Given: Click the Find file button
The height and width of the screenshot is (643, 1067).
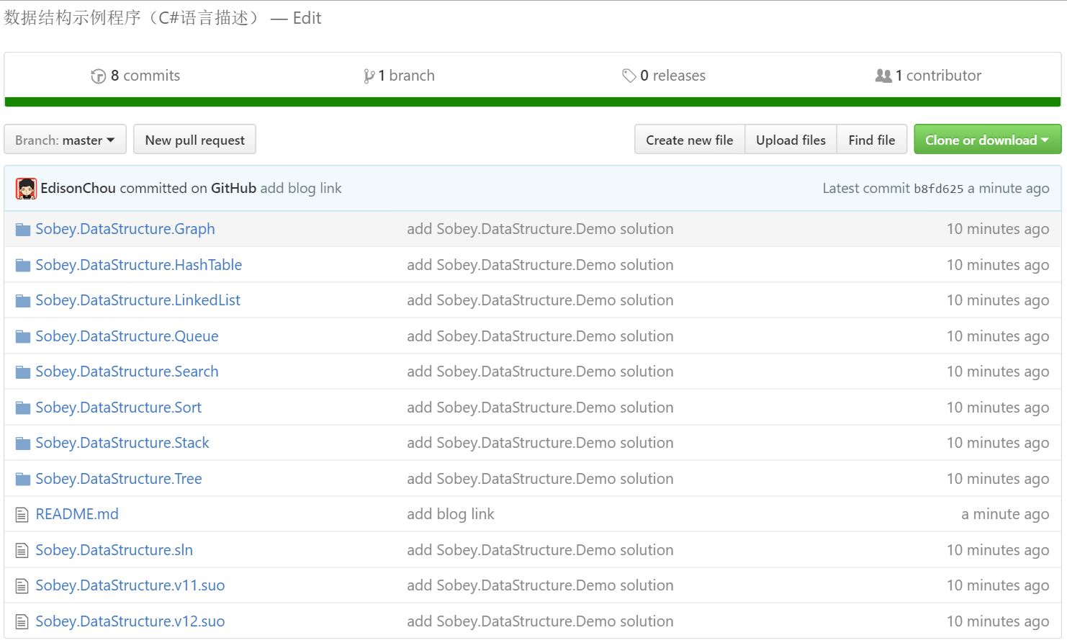Looking at the screenshot, I should click(871, 140).
